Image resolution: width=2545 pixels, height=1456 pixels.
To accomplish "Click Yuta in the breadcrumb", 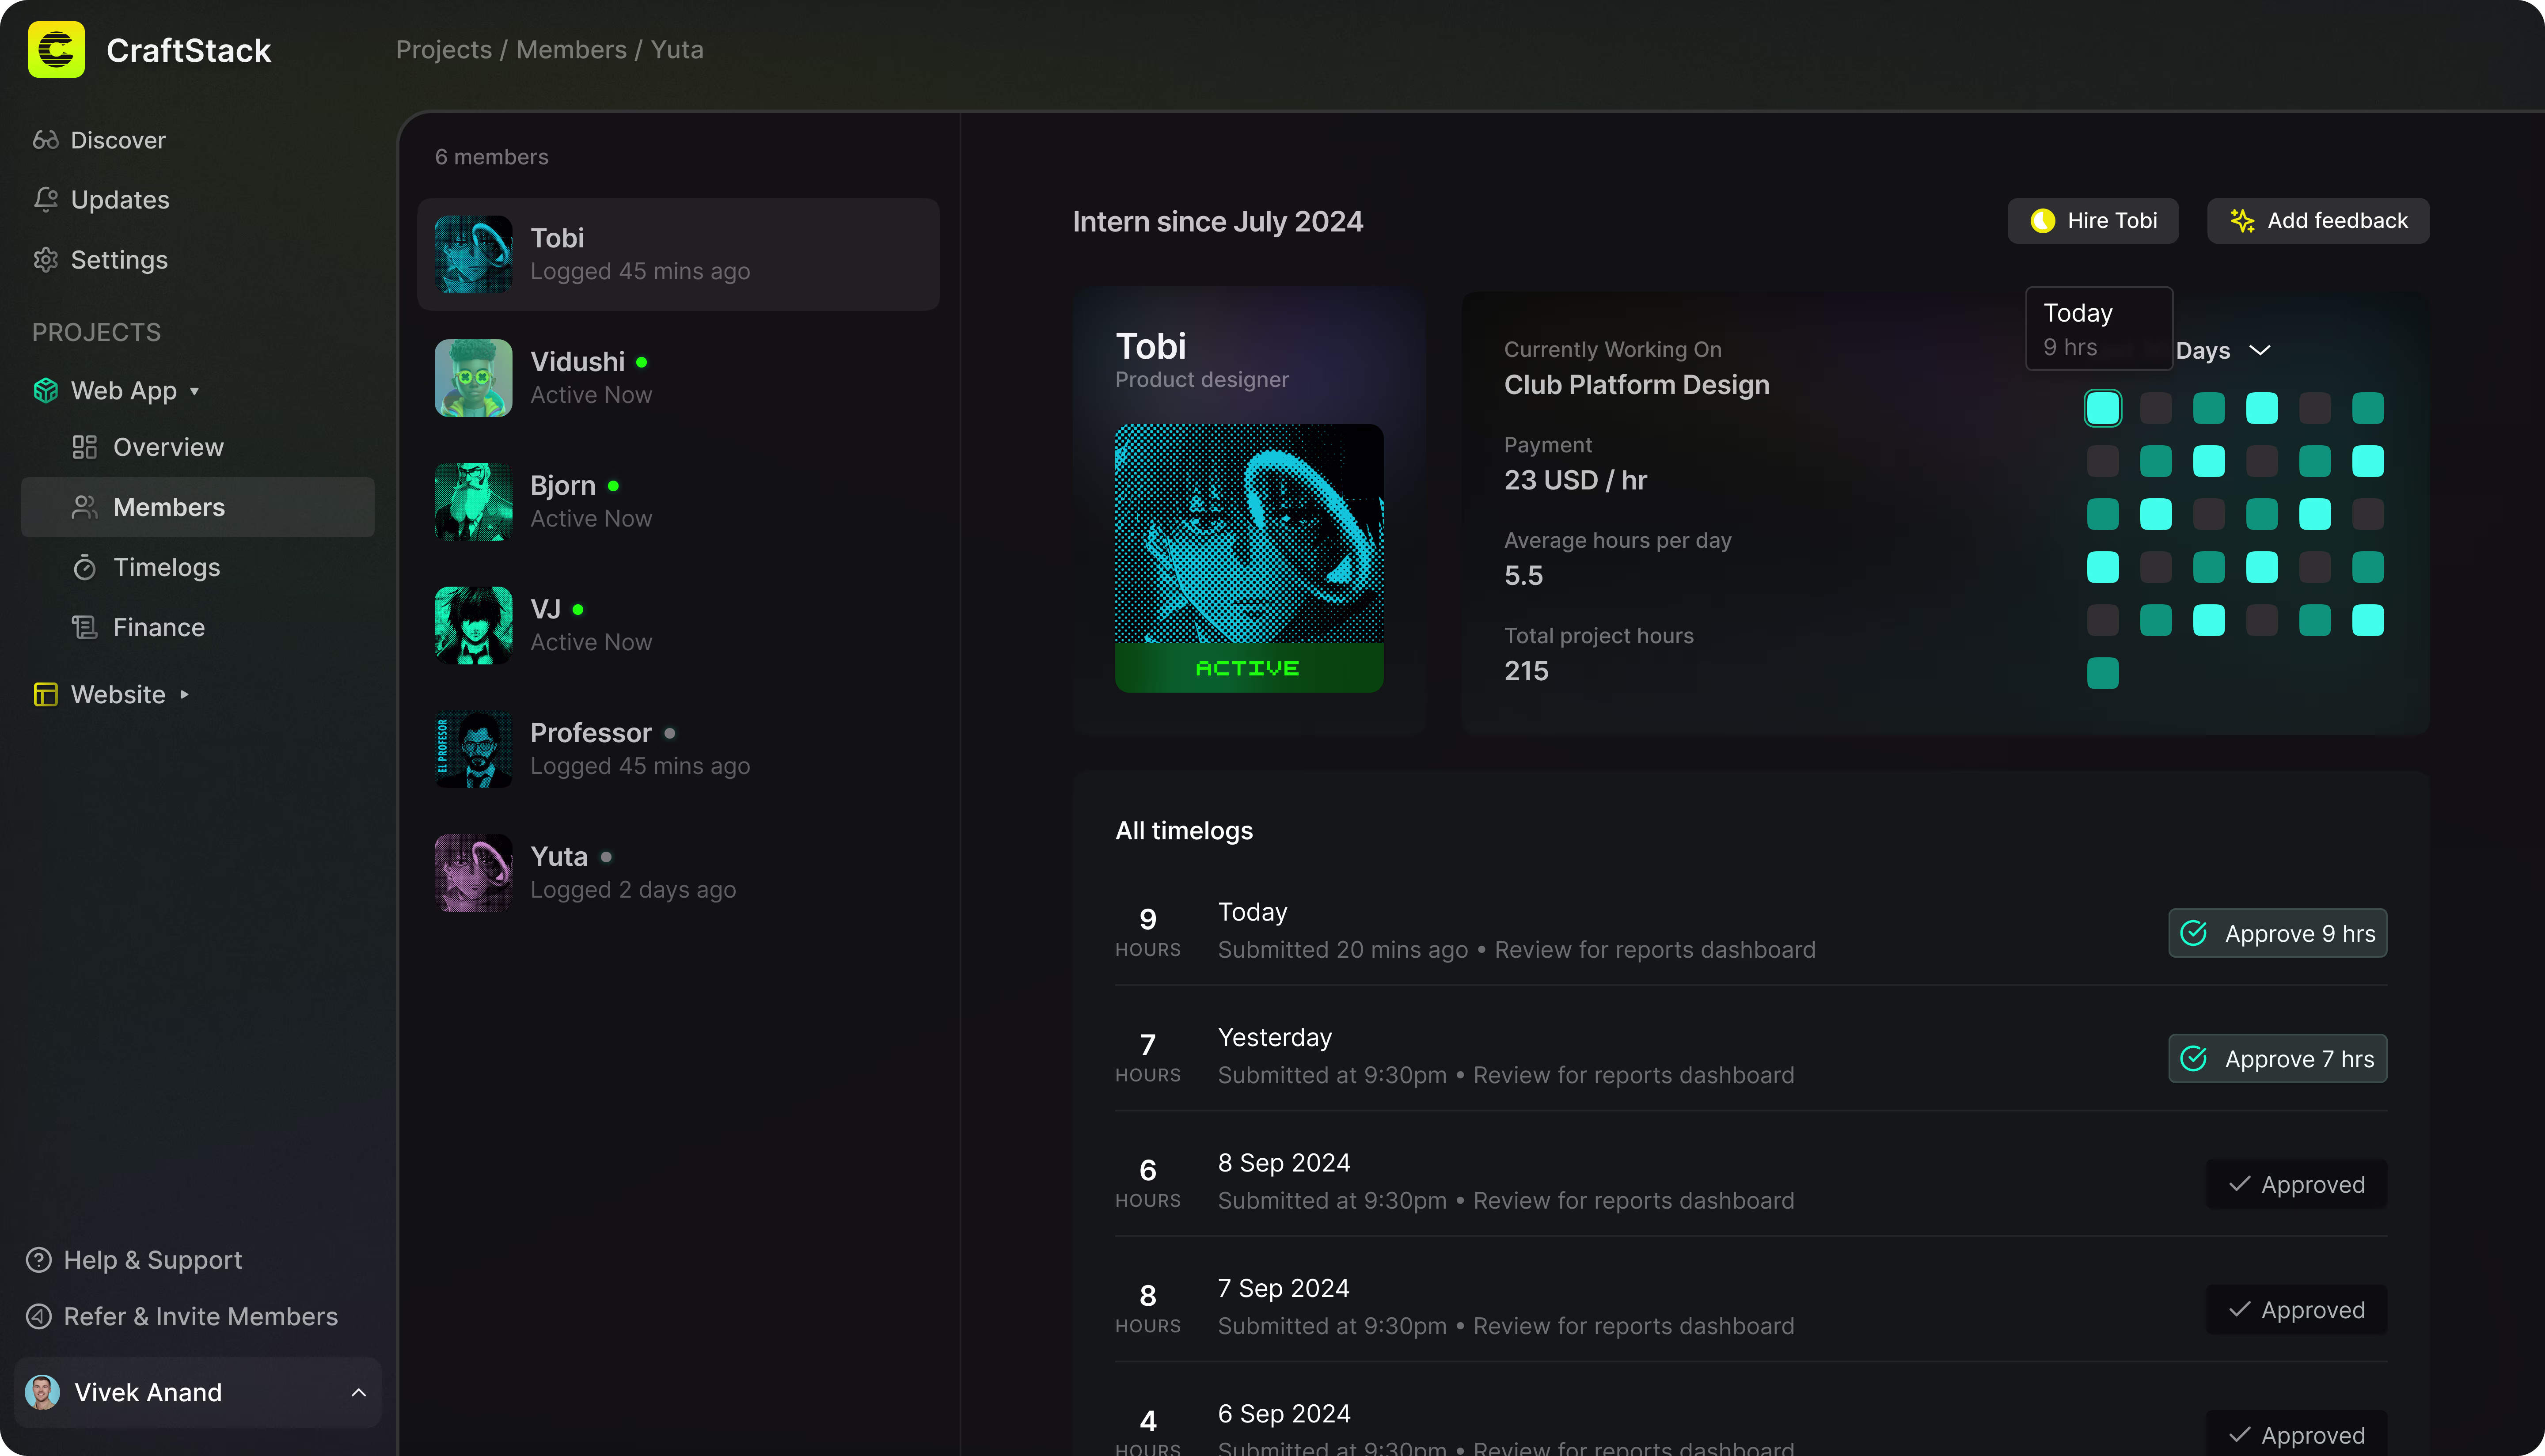I will [x=677, y=49].
